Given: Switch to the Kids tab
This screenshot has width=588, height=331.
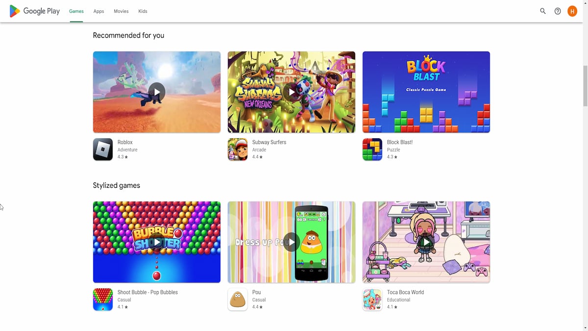Looking at the screenshot, I should 143,11.
